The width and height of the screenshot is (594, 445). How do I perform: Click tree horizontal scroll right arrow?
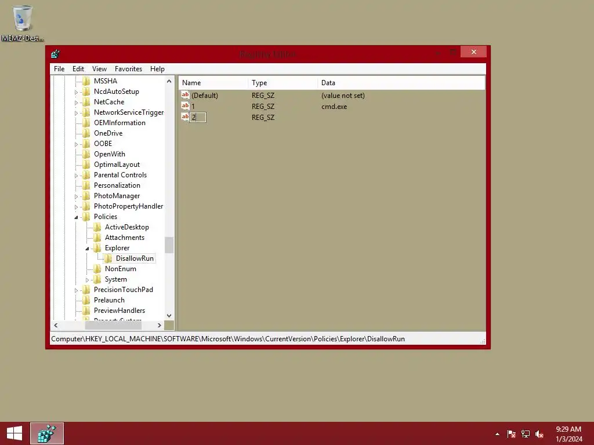pos(160,325)
